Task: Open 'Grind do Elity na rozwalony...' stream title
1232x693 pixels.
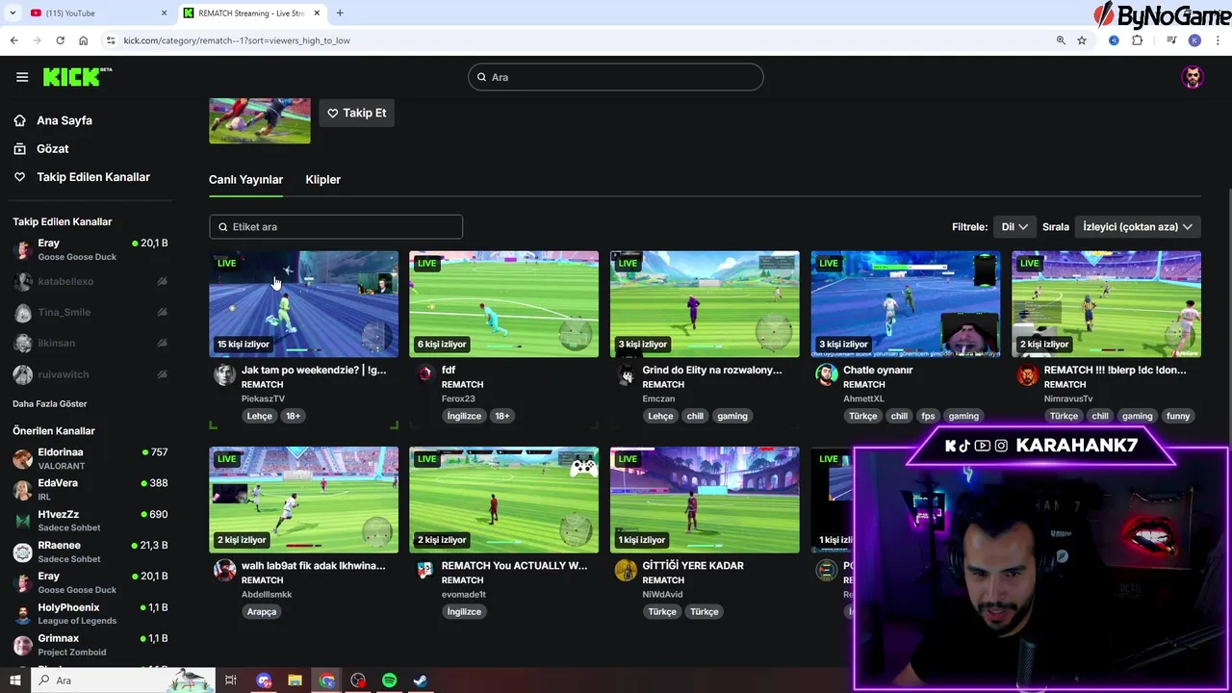Action: click(712, 370)
